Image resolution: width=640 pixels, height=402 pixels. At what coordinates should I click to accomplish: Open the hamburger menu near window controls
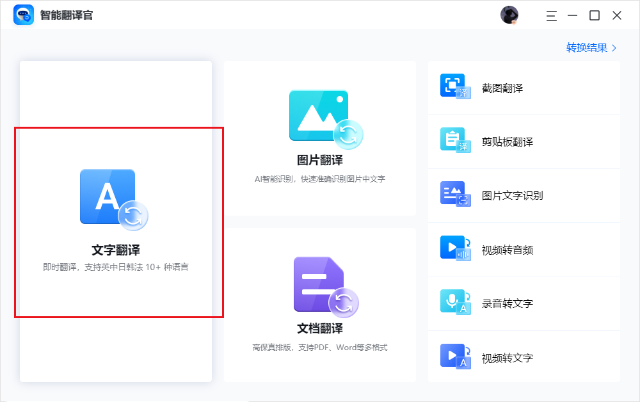point(551,15)
